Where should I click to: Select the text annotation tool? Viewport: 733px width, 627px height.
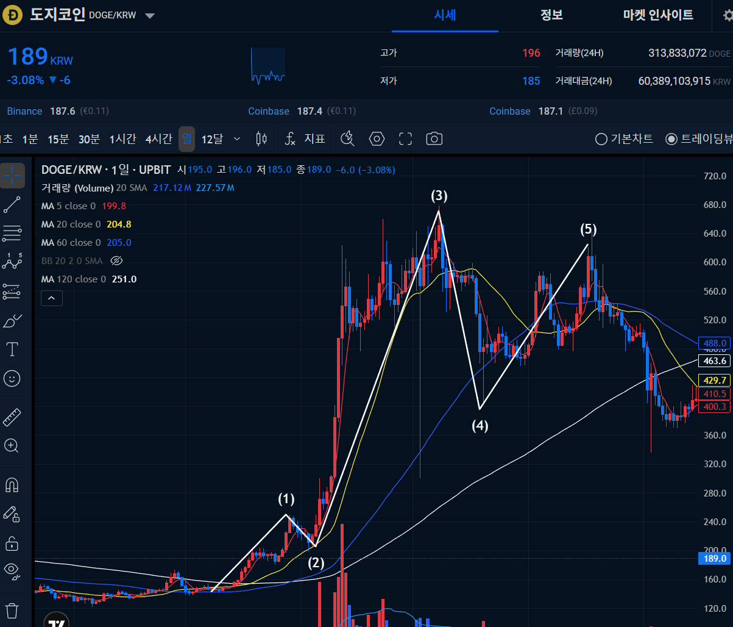tap(12, 349)
